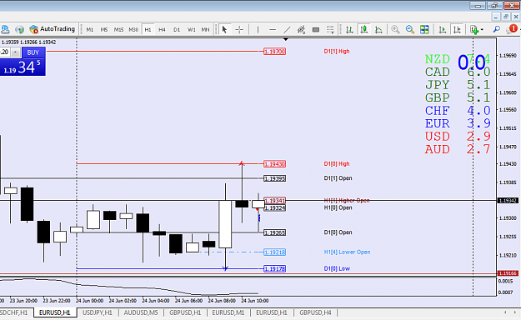Click the USD currency strength row
521x320 pixels.
[458, 137]
